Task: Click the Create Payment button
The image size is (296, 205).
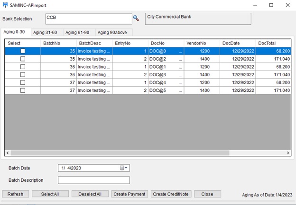Action: (x=129, y=194)
